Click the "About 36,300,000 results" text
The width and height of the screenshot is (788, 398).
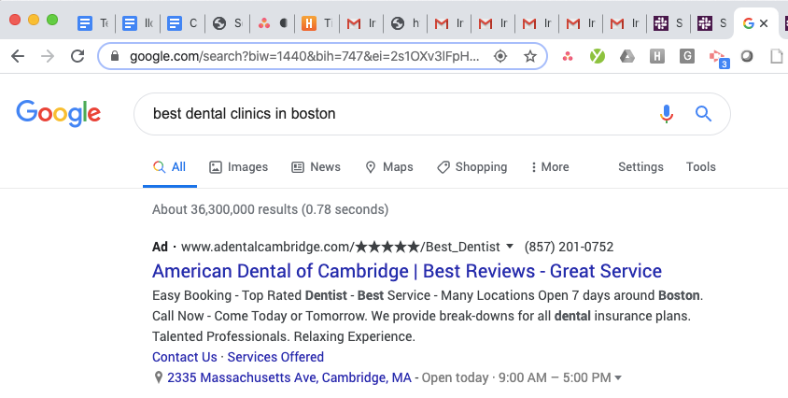225,209
